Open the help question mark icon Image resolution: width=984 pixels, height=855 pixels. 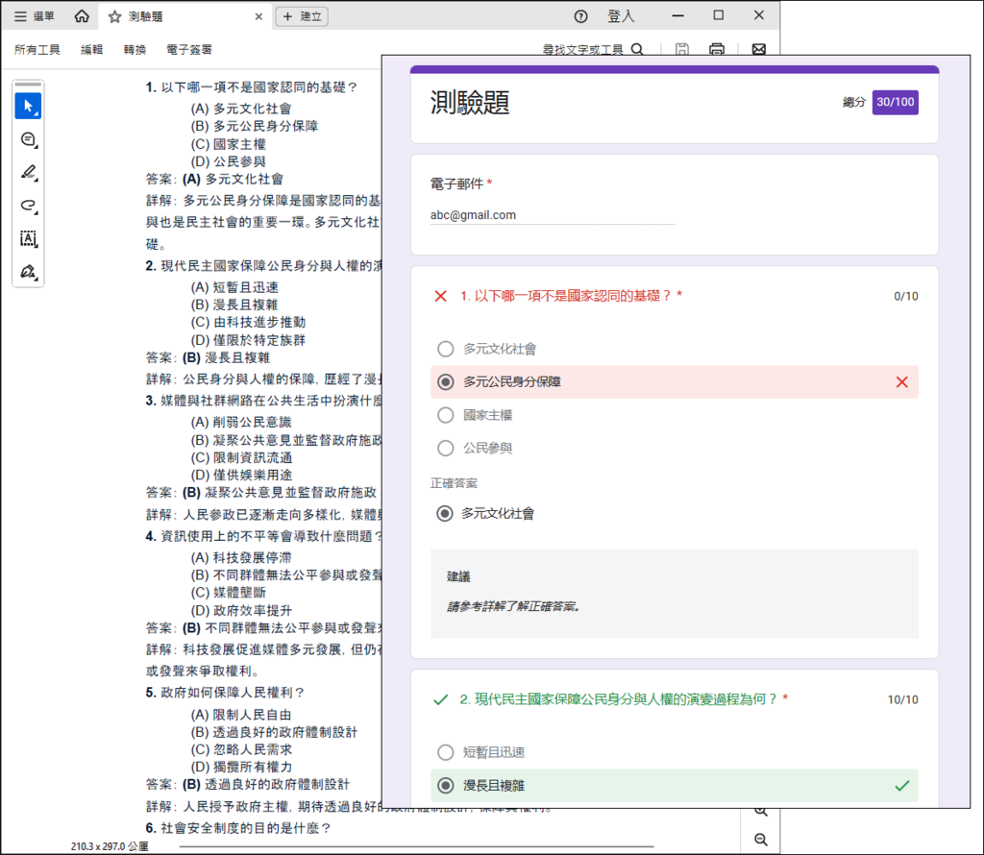(581, 16)
